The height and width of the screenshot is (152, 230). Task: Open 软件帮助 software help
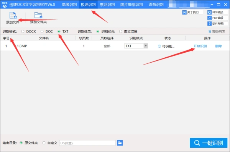click(x=217, y=24)
